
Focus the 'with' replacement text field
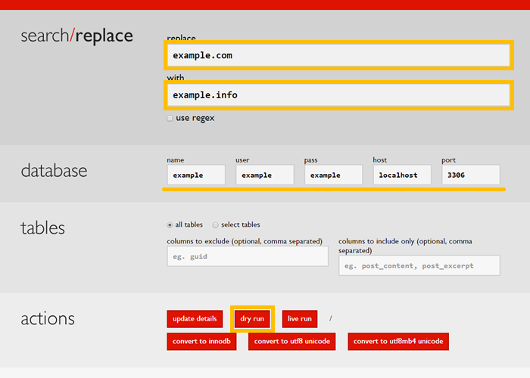338,94
